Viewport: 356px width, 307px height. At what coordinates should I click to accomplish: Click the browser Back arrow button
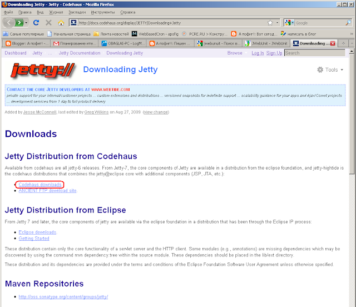[x=9, y=22]
